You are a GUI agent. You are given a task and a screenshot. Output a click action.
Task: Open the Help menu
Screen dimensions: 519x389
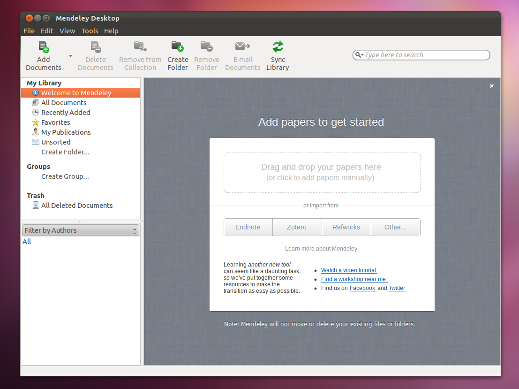[111, 31]
